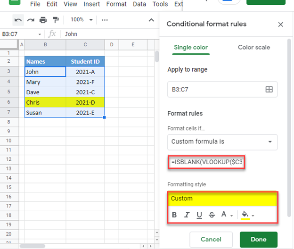Open the name box dropdown arrow
The height and width of the screenshot is (249, 294).
[40, 34]
